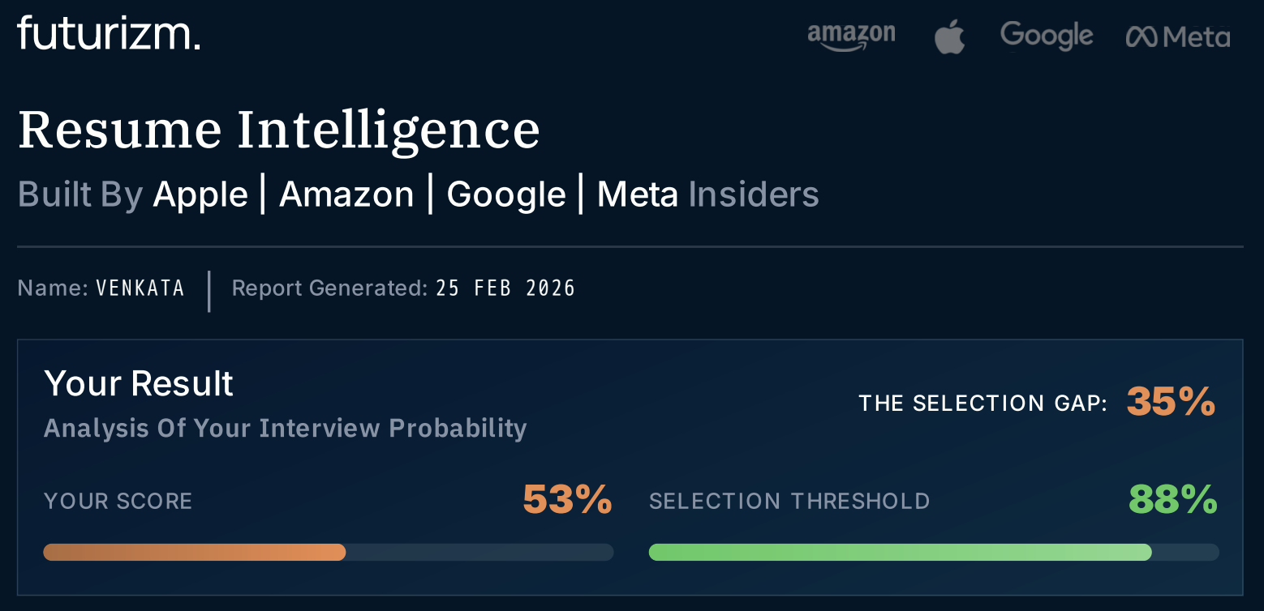Click the Meta logo in the header

click(1178, 37)
